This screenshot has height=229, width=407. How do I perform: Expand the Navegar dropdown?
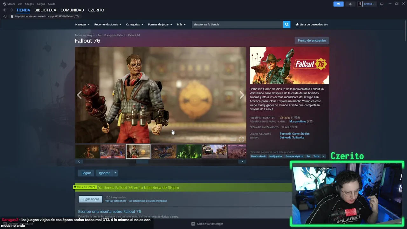[x=82, y=24]
